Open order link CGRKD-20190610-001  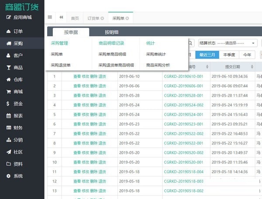[x=183, y=76]
